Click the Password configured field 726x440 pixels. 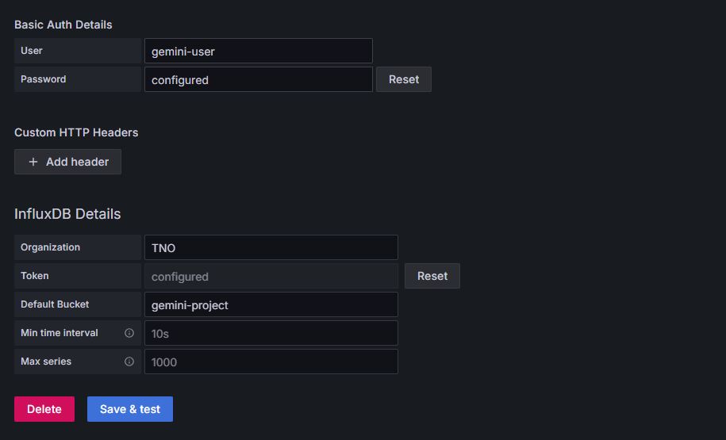pos(258,79)
